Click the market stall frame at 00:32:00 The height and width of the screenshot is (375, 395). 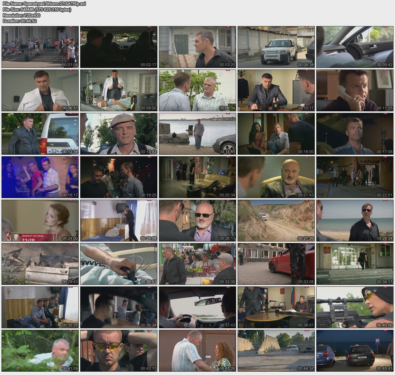tap(197, 264)
